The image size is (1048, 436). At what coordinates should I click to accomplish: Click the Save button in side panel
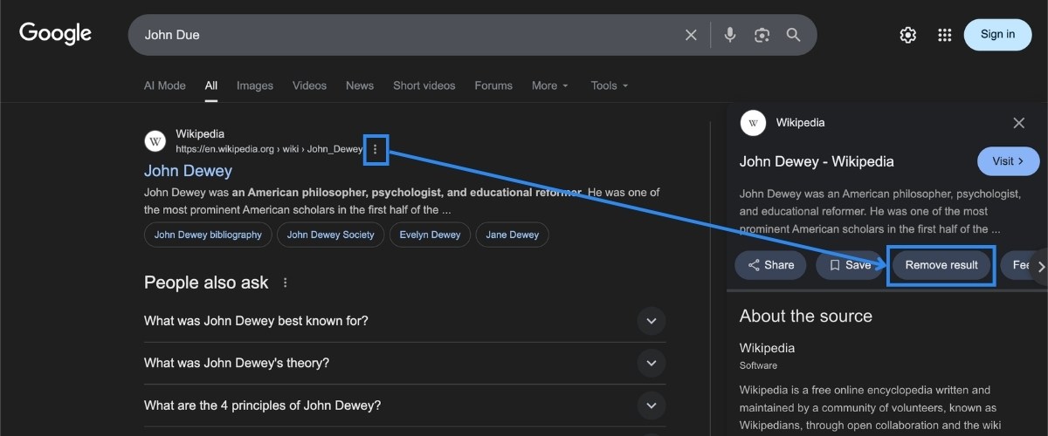[x=850, y=265]
